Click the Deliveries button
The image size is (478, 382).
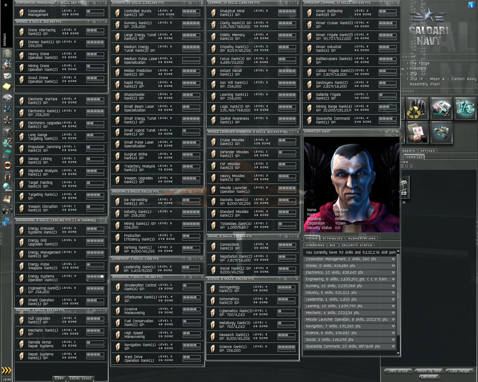(x=429, y=376)
